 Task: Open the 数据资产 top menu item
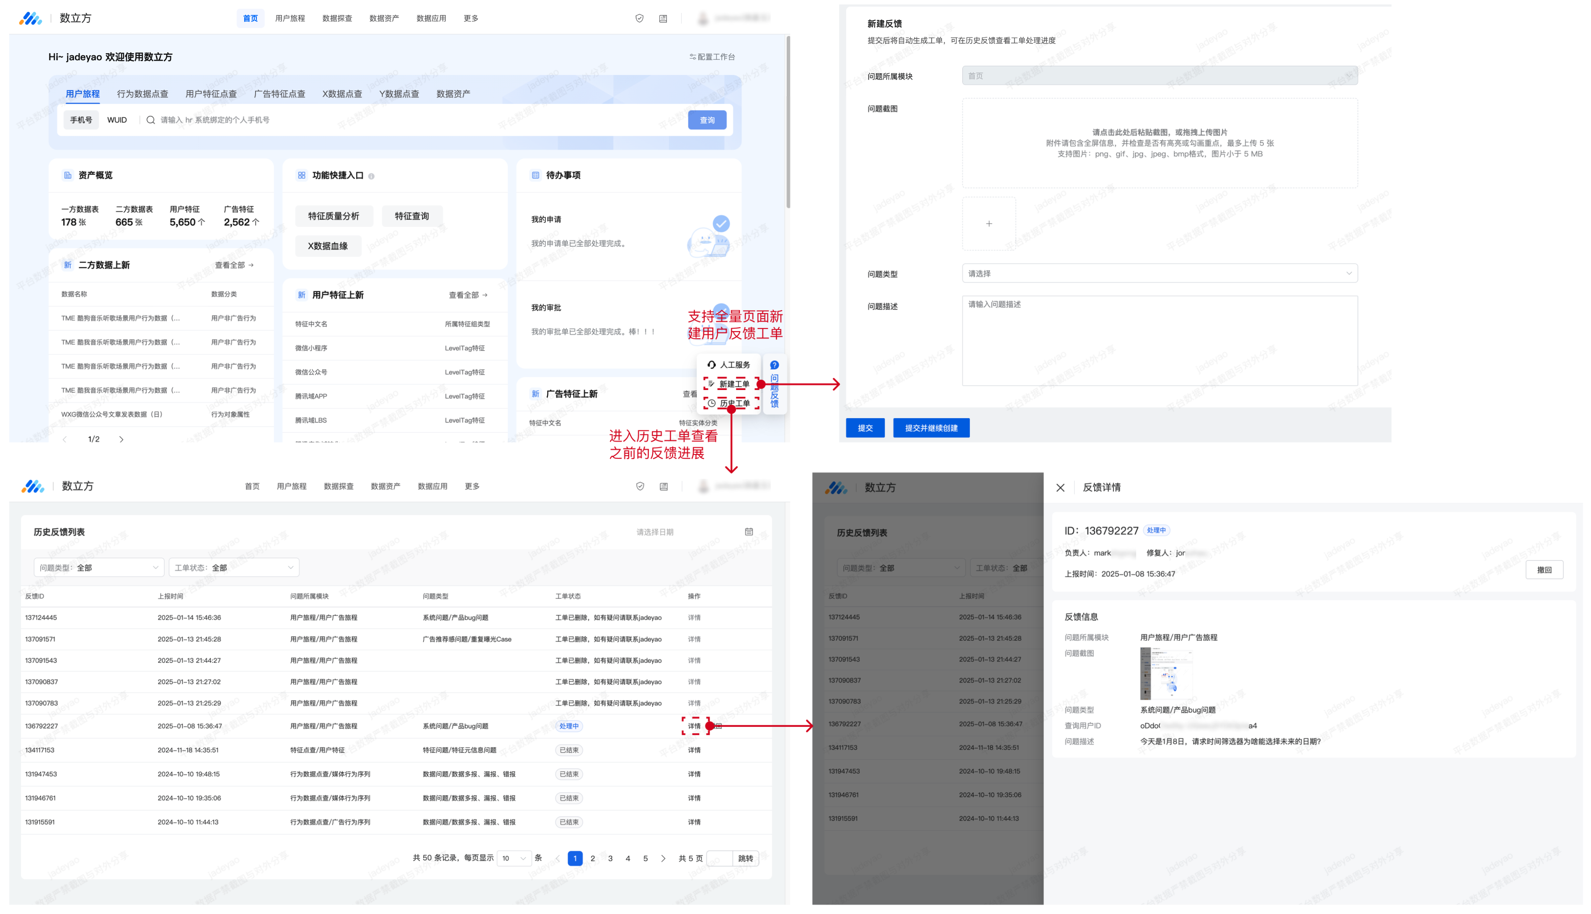tap(384, 18)
